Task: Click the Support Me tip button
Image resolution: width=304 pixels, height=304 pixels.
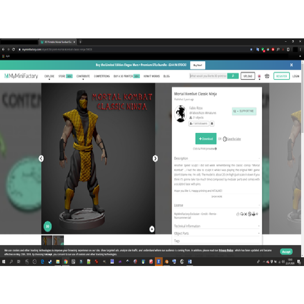Action: pos(244,111)
